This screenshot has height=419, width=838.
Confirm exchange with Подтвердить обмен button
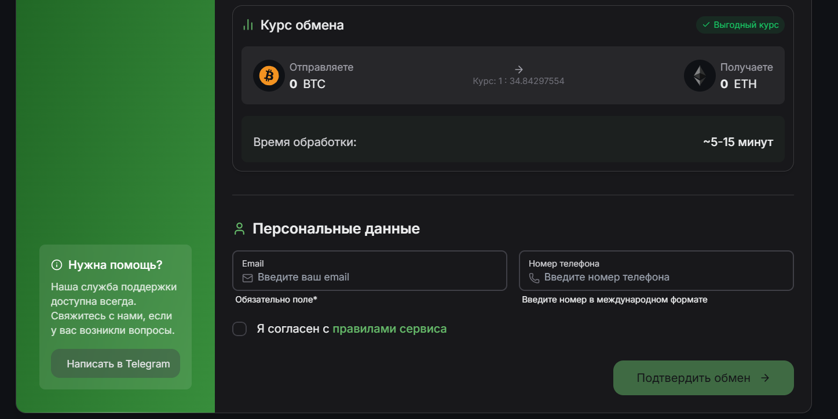click(703, 378)
